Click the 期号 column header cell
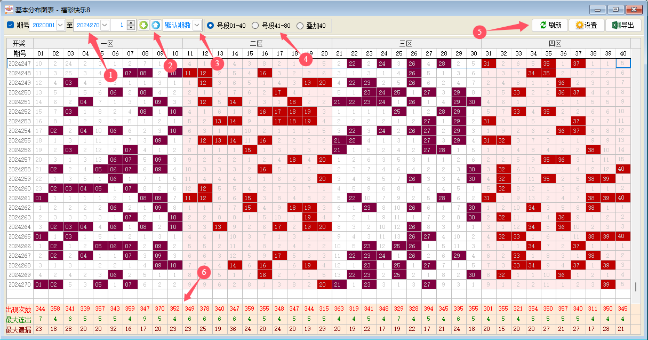 coord(20,53)
